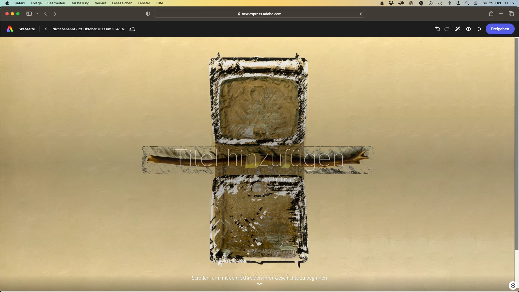
Task: Redo the last undone action
Action: point(447,29)
